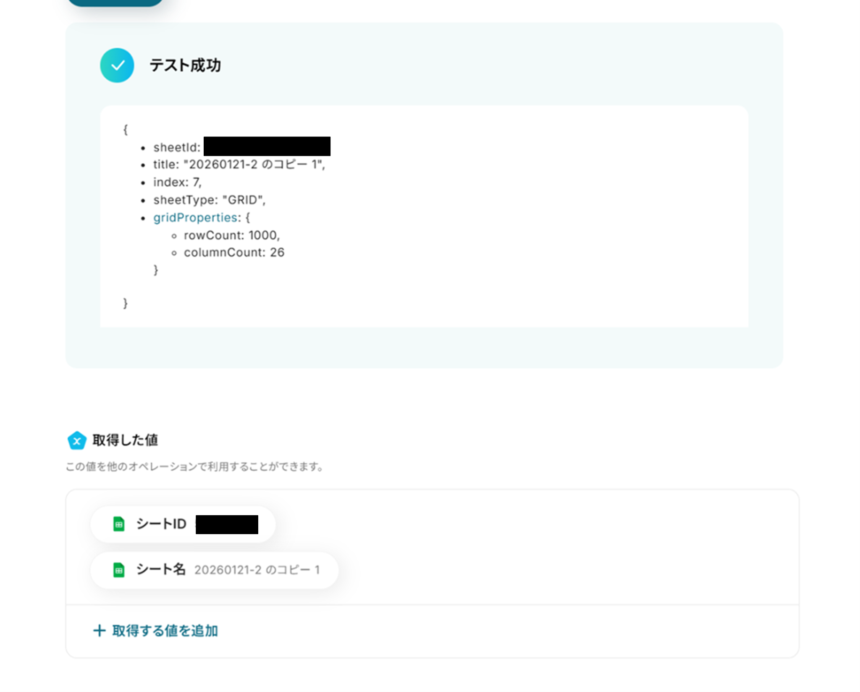Viewport: 860px width, 692px height.
Task: Click the テスト成功 heading text
Action: 185,66
